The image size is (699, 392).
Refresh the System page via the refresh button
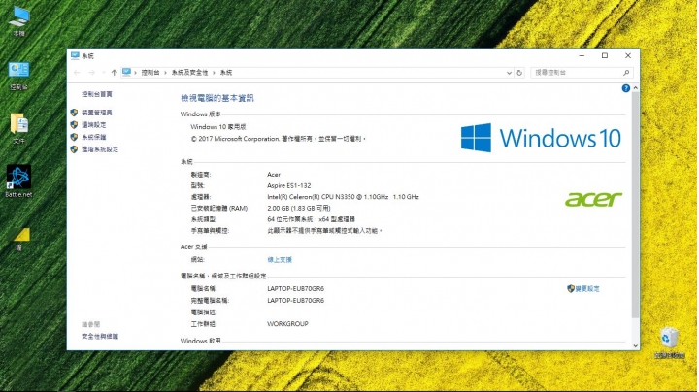coord(519,73)
